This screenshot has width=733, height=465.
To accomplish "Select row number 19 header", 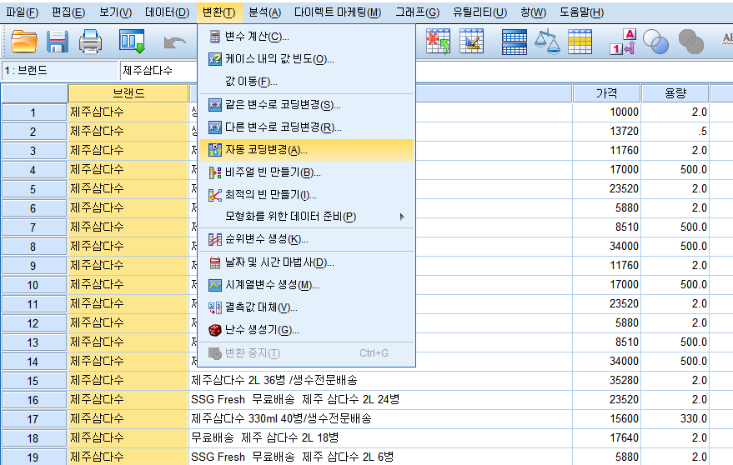I will [x=33, y=457].
